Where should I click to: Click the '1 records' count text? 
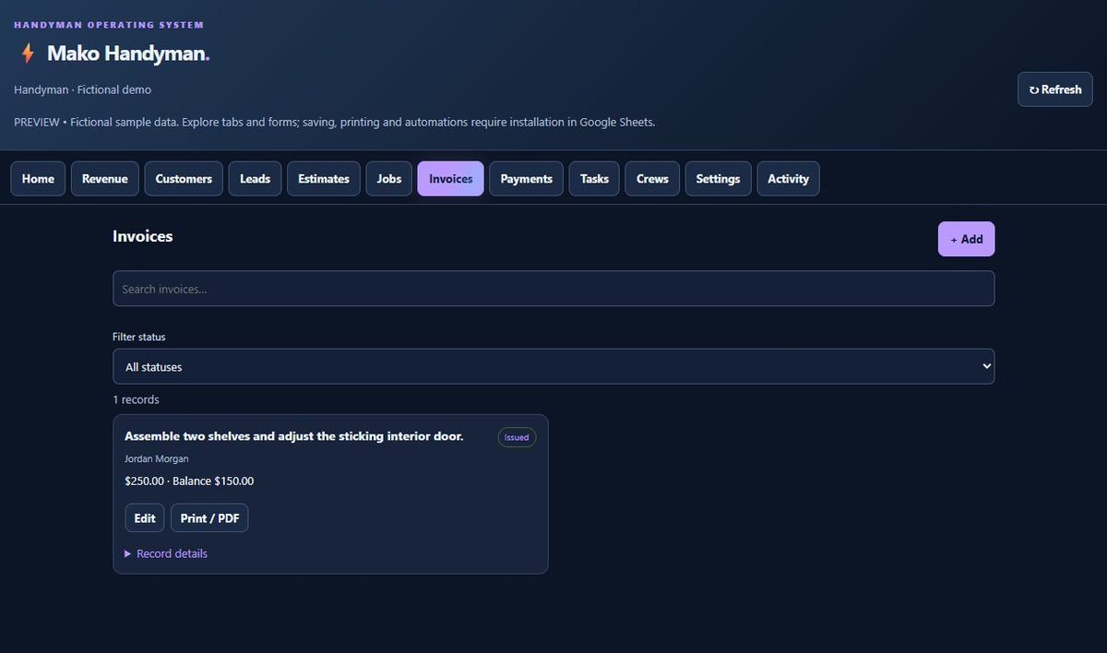[136, 399]
